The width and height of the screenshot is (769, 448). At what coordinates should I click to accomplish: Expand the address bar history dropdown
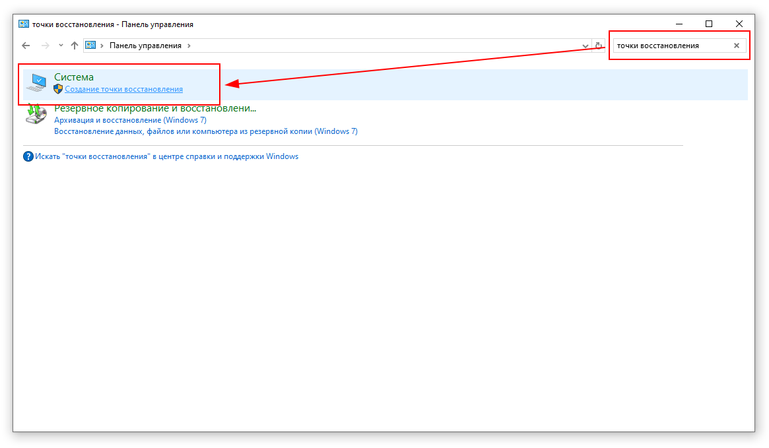585,46
